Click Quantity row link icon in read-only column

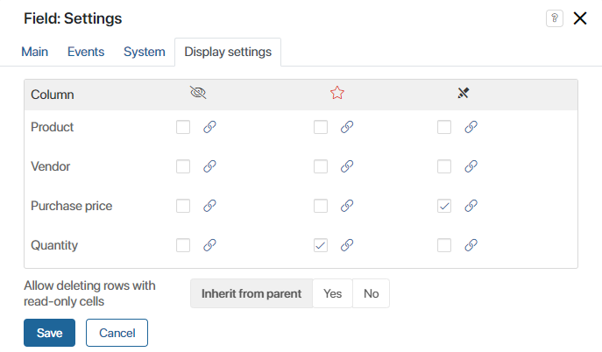pos(471,245)
